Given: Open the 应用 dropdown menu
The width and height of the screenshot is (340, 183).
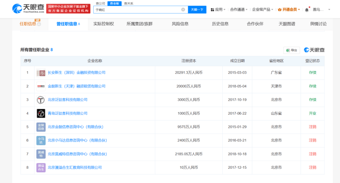Looking at the screenshot, I should (x=218, y=9).
